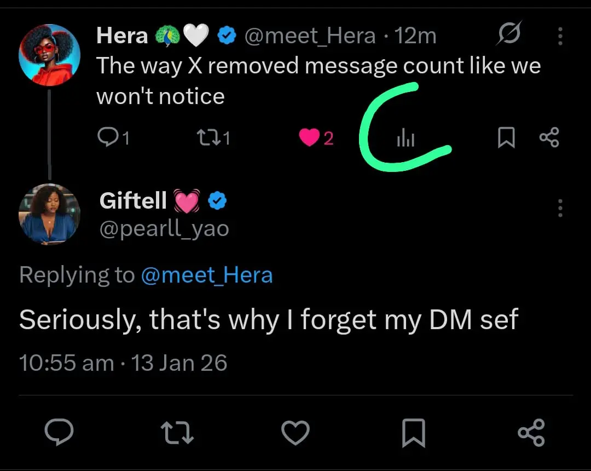Tap the Grok icon on Hera's post

[508, 36]
